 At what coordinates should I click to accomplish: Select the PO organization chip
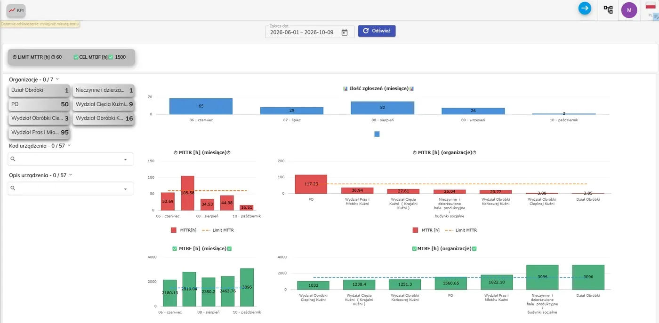[x=40, y=104]
